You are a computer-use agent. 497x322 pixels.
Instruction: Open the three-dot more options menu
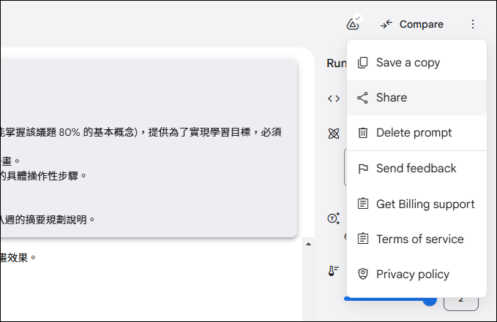[473, 24]
